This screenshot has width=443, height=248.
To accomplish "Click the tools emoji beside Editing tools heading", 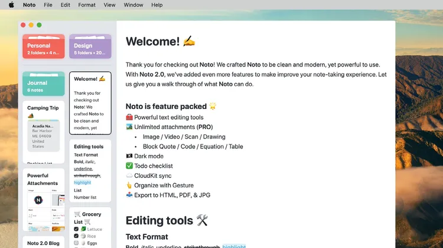I will click(202, 220).
